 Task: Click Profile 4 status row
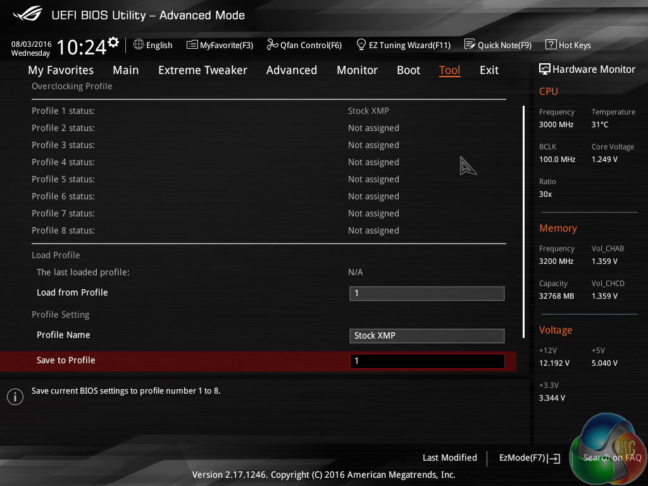268,162
